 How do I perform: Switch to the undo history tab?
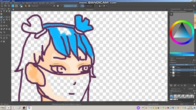coord(180,58)
